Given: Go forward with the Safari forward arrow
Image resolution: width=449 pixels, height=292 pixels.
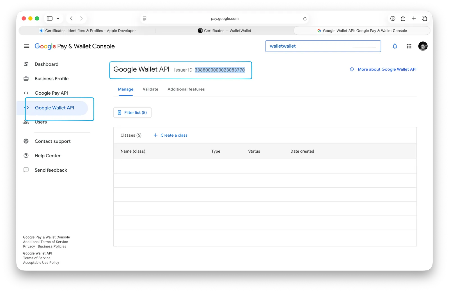Looking at the screenshot, I should (x=81, y=18).
